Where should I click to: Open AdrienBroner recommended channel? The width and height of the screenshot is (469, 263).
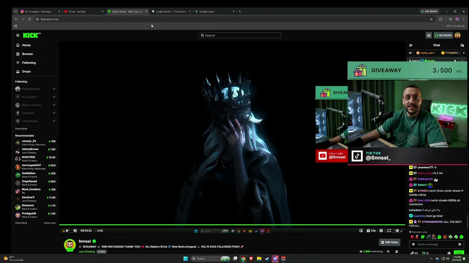click(x=36, y=150)
